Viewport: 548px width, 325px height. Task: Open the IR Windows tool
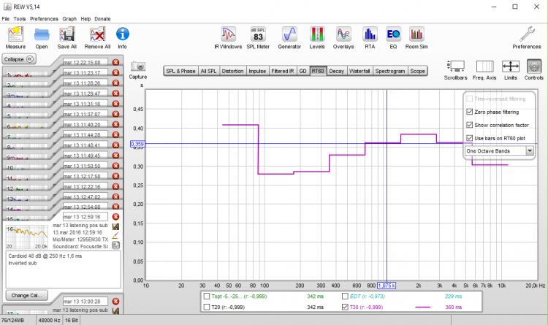[228, 38]
